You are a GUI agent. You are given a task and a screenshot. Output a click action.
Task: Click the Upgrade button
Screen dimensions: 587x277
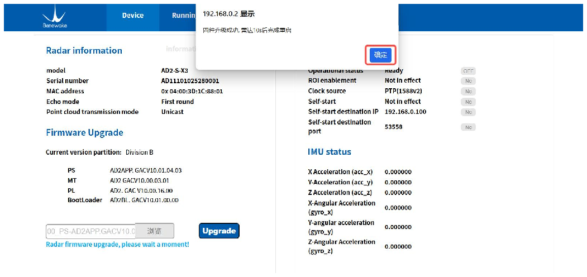(219, 231)
